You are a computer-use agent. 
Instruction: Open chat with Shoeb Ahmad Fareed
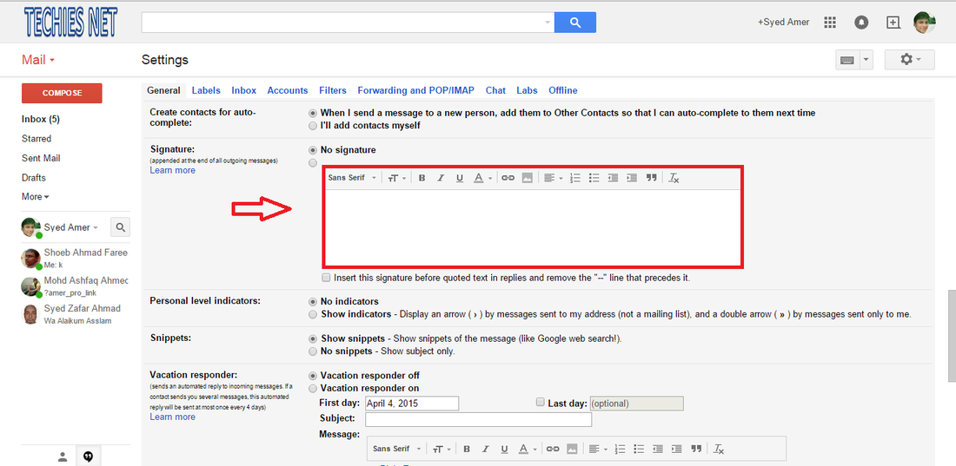click(75, 259)
